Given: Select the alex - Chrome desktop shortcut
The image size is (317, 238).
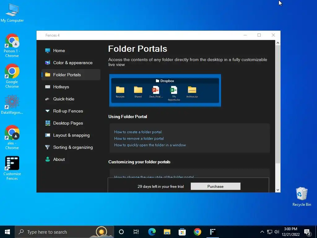Looking at the screenshot, I should 12,137.
